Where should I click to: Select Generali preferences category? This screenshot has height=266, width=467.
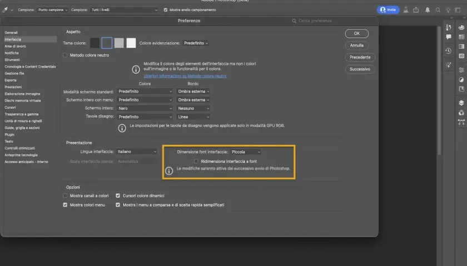point(11,33)
